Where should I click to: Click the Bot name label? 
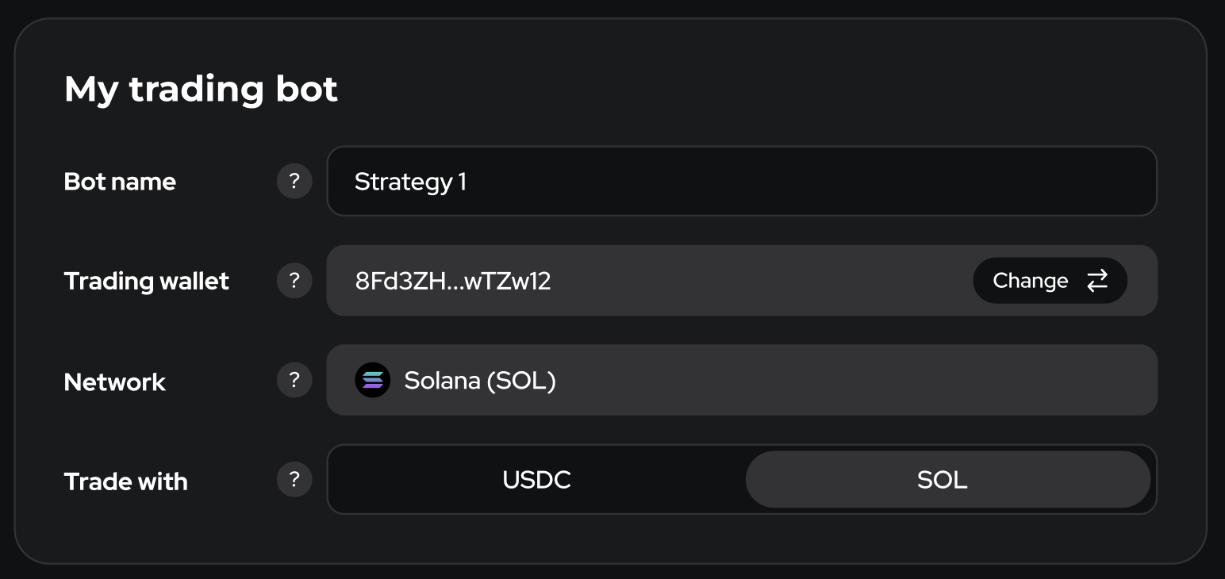click(x=120, y=182)
